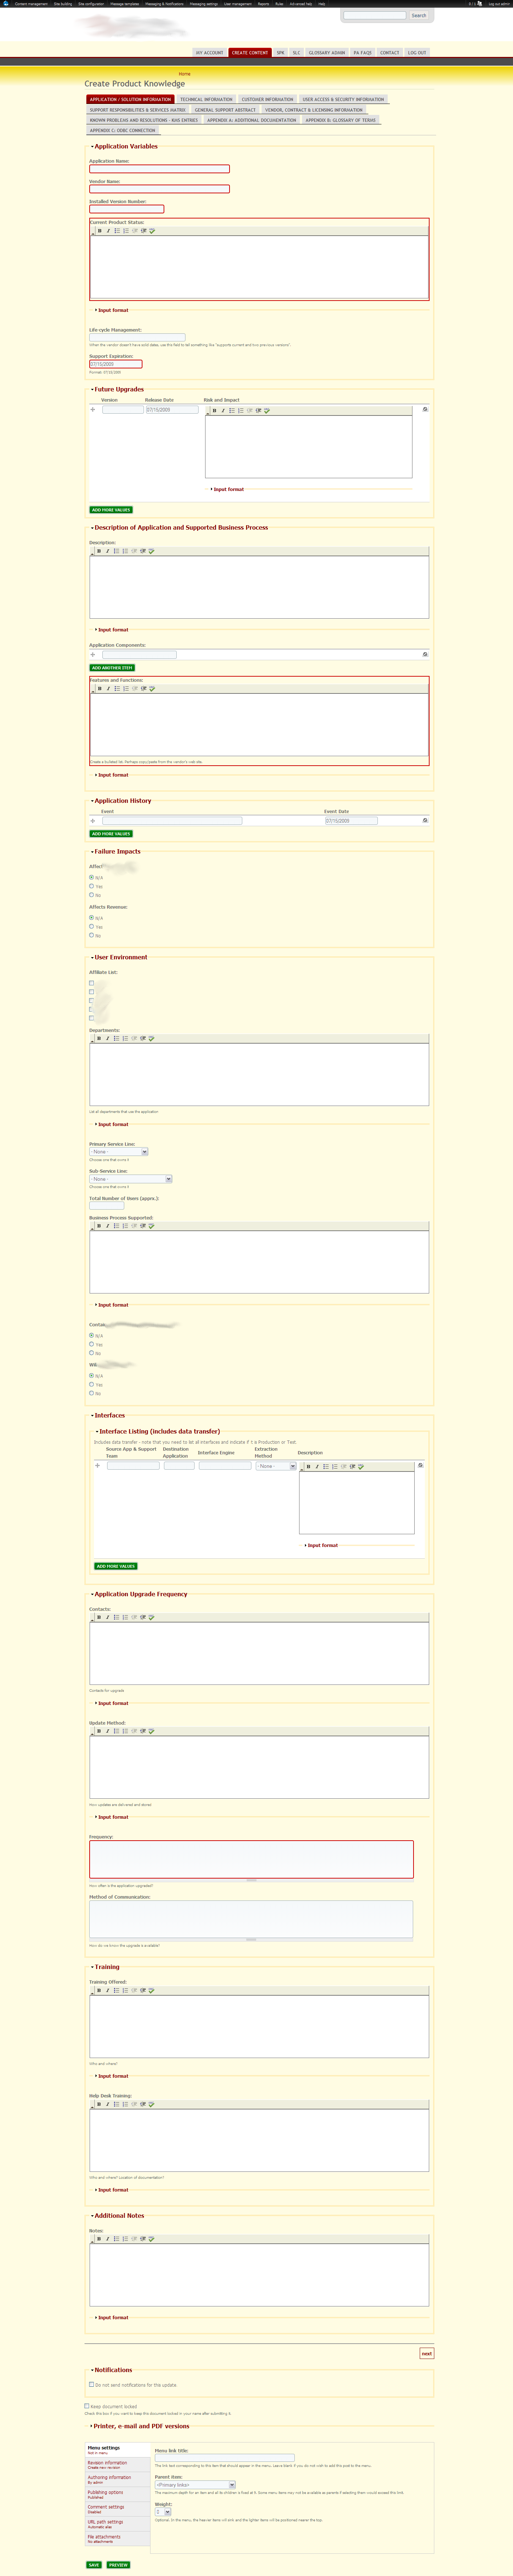Click the Search button
Viewport: 513px width, 2576px height.
point(419,16)
